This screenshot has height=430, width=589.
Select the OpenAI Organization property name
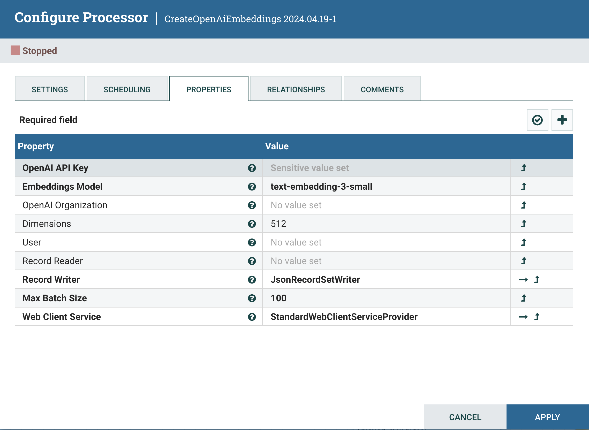point(65,205)
